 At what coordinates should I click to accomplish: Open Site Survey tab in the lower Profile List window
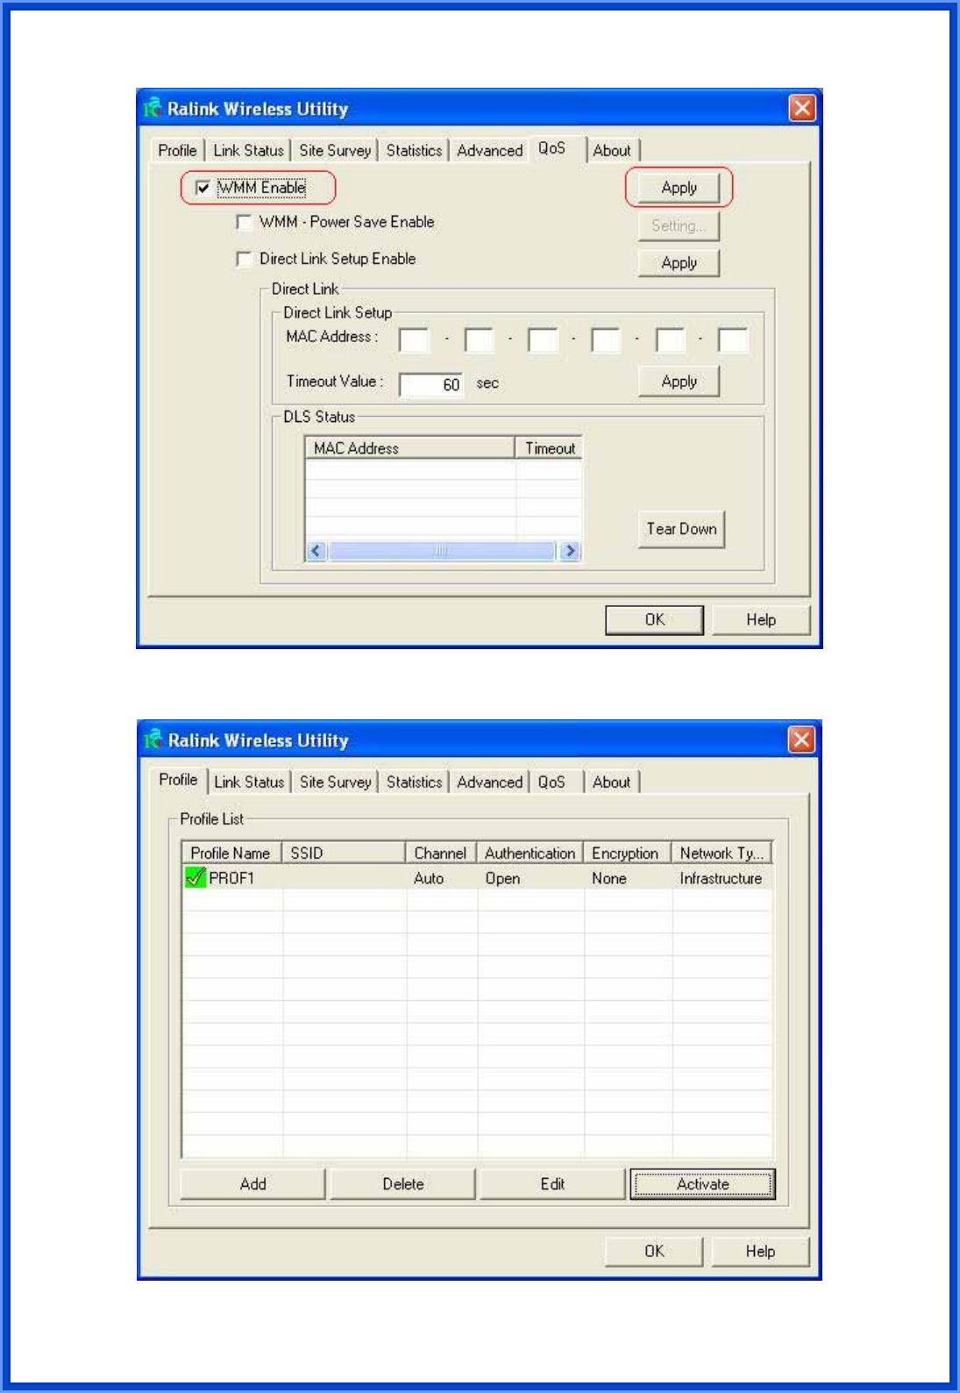(335, 782)
